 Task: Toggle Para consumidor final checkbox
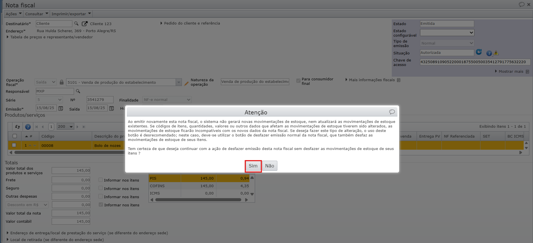pyautogui.click(x=298, y=81)
